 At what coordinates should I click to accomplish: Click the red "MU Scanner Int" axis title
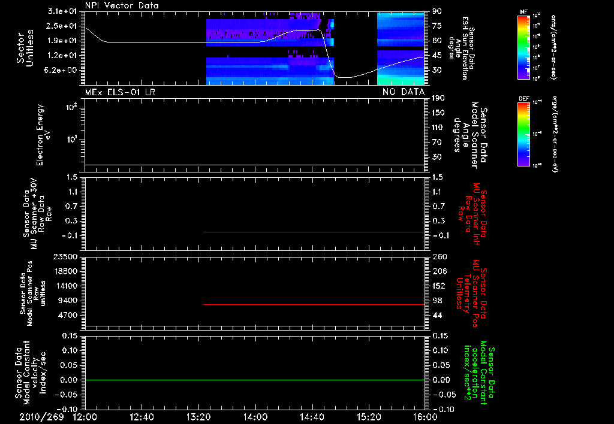[472, 214]
